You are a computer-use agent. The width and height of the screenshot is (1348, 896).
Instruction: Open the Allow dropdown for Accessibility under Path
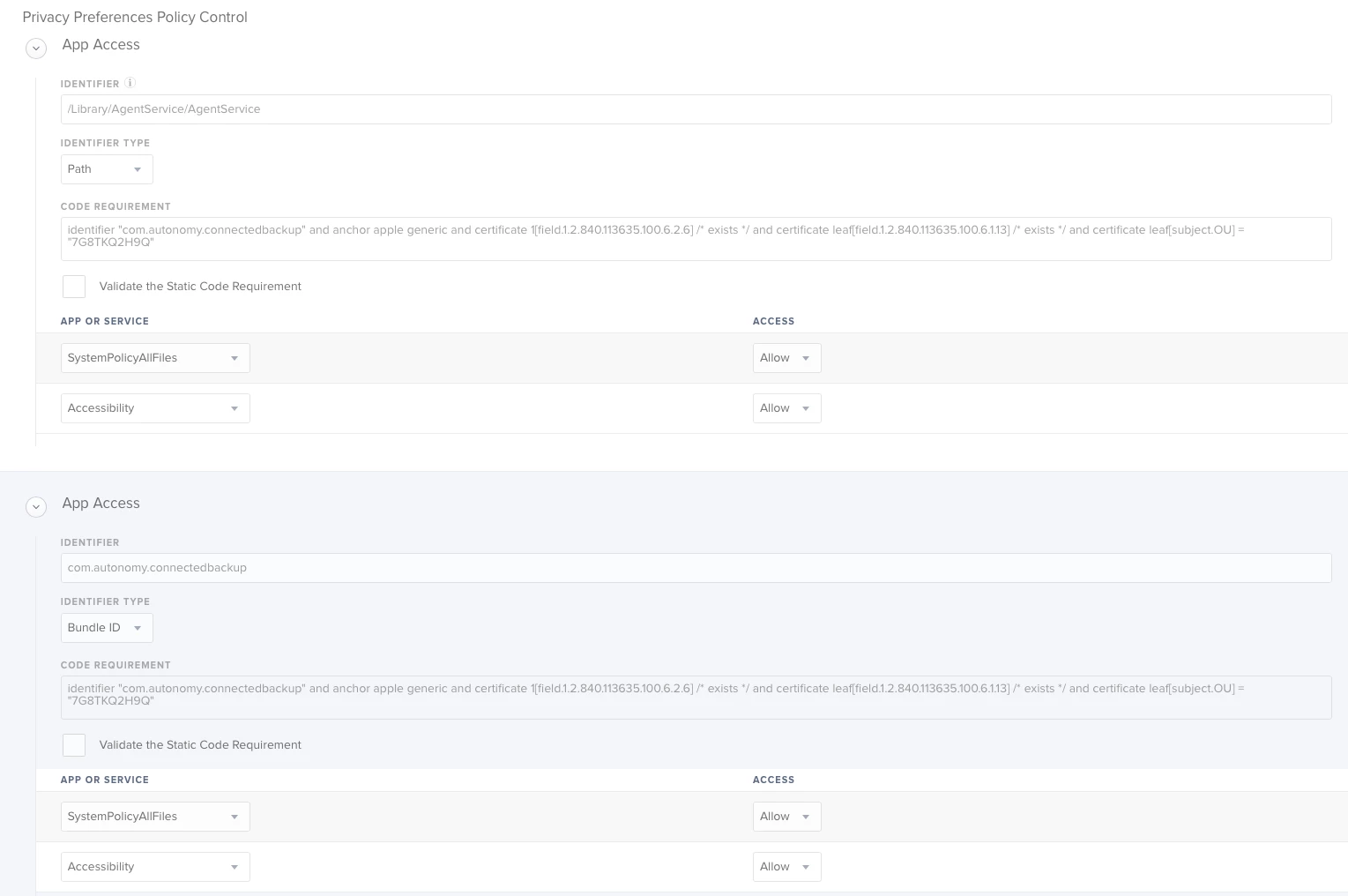(x=786, y=408)
